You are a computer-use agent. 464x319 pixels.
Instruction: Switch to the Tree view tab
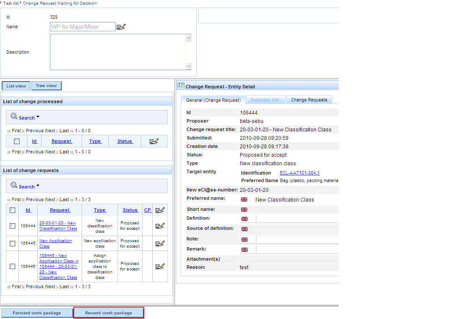click(x=46, y=86)
